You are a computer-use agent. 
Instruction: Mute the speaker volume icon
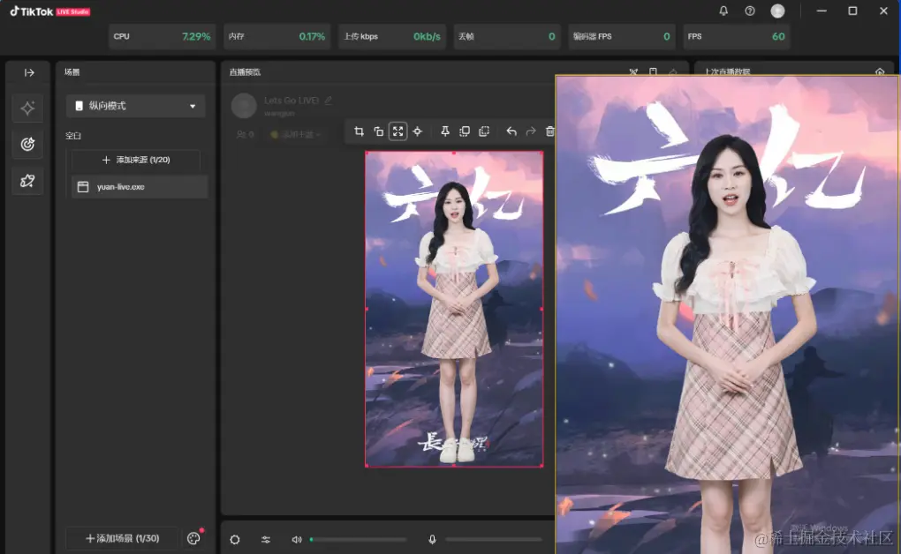[297, 540]
